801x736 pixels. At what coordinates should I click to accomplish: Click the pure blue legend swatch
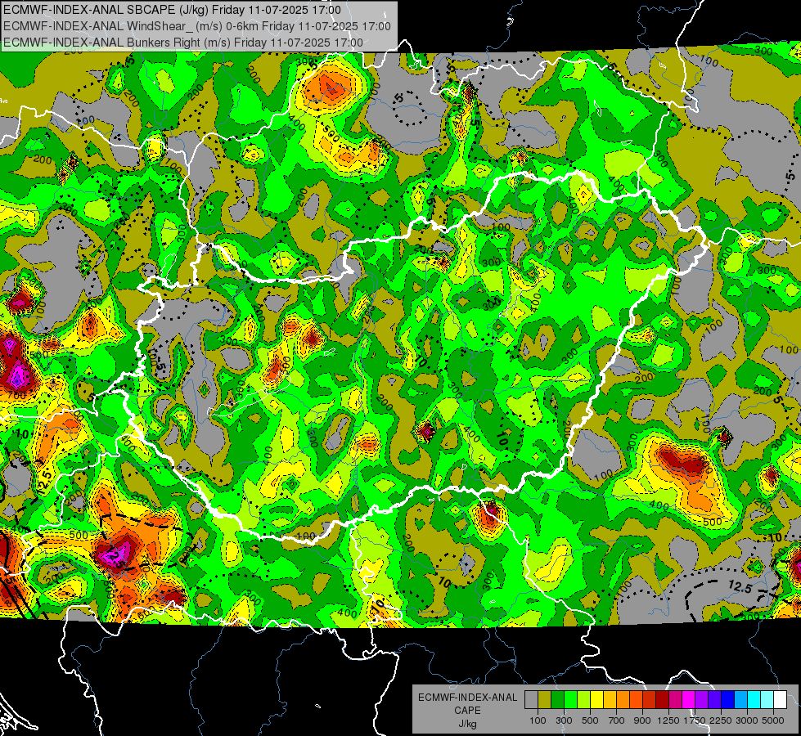coord(728,699)
